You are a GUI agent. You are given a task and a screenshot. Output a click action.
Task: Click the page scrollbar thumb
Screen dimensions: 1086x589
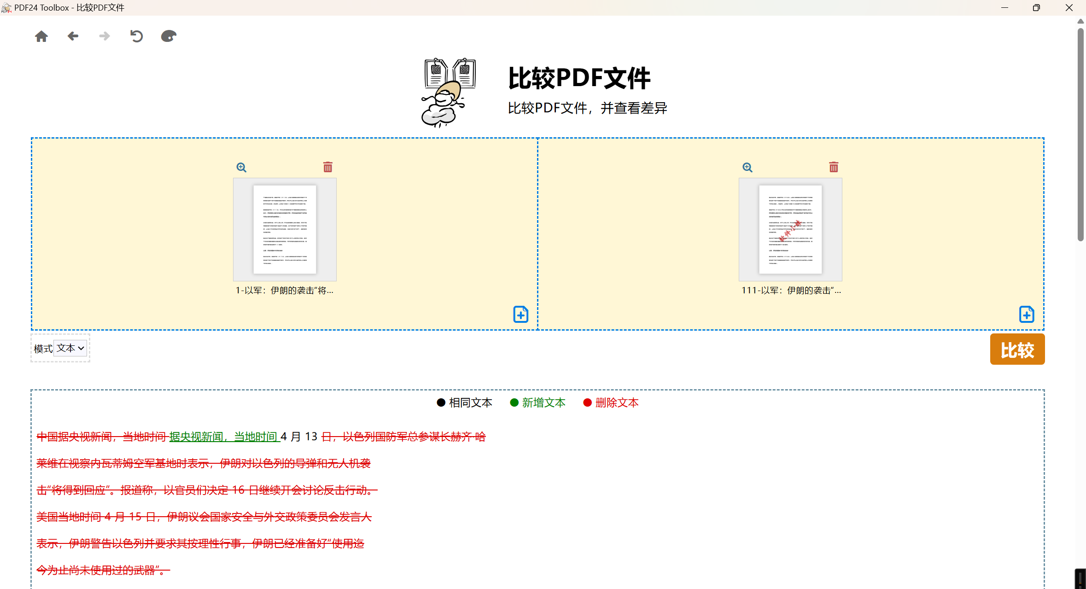pos(1080,134)
